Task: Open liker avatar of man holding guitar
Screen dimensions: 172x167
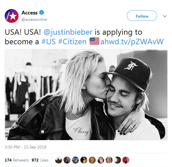Action: (75, 160)
